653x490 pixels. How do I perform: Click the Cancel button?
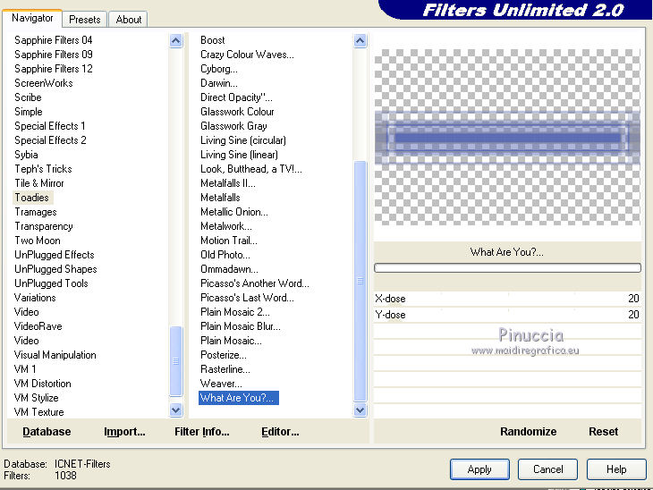[x=547, y=469]
